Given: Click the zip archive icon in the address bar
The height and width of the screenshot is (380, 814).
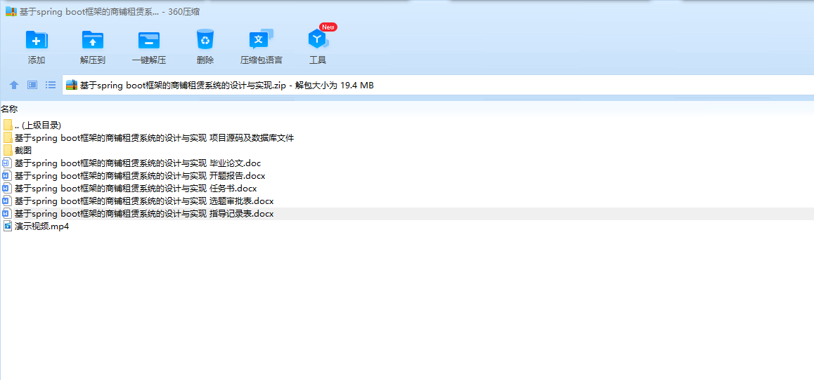Looking at the screenshot, I should [x=72, y=86].
